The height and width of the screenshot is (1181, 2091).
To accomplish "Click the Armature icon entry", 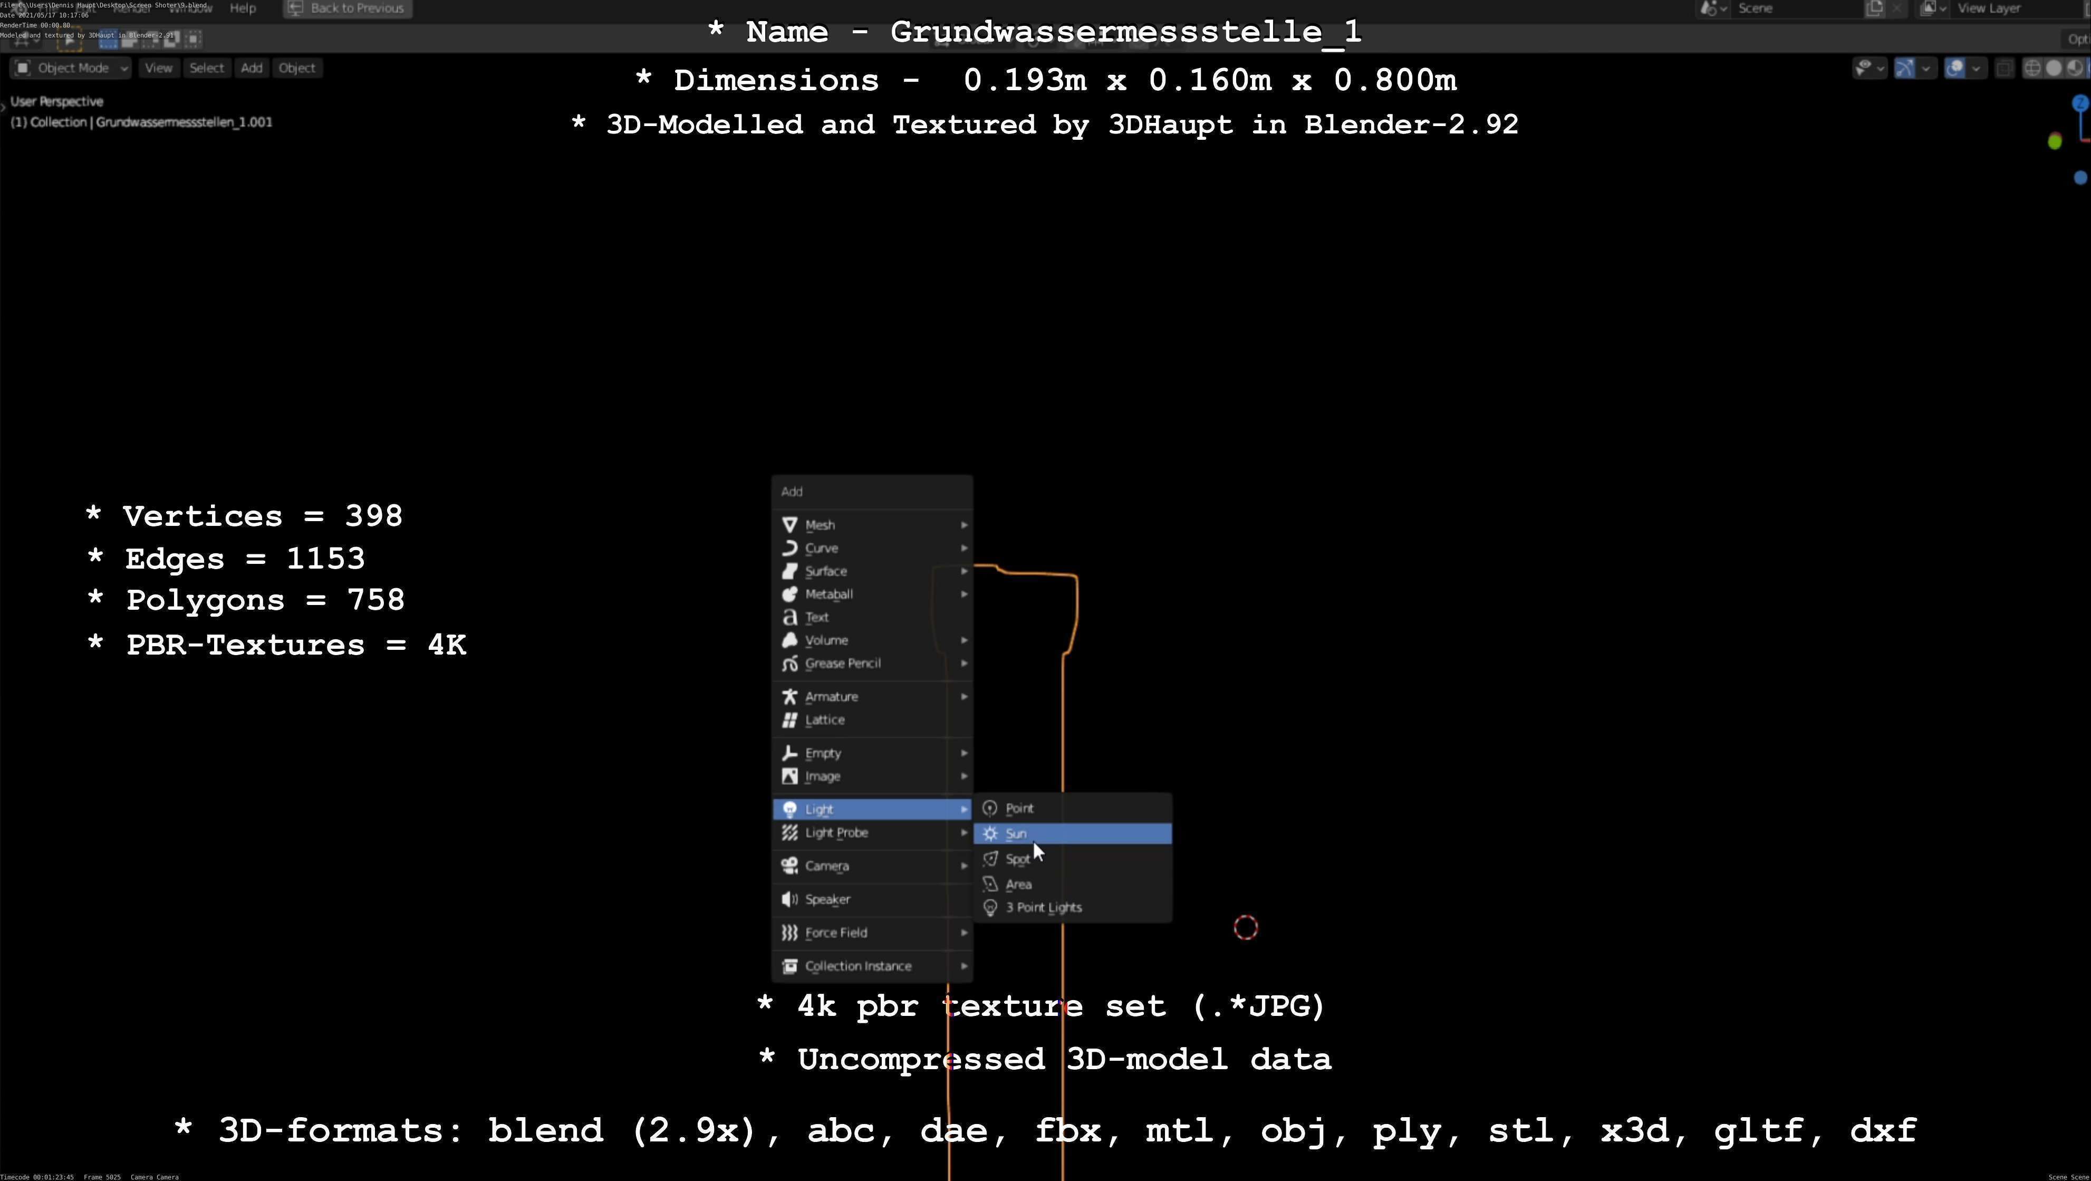I will [x=789, y=697].
